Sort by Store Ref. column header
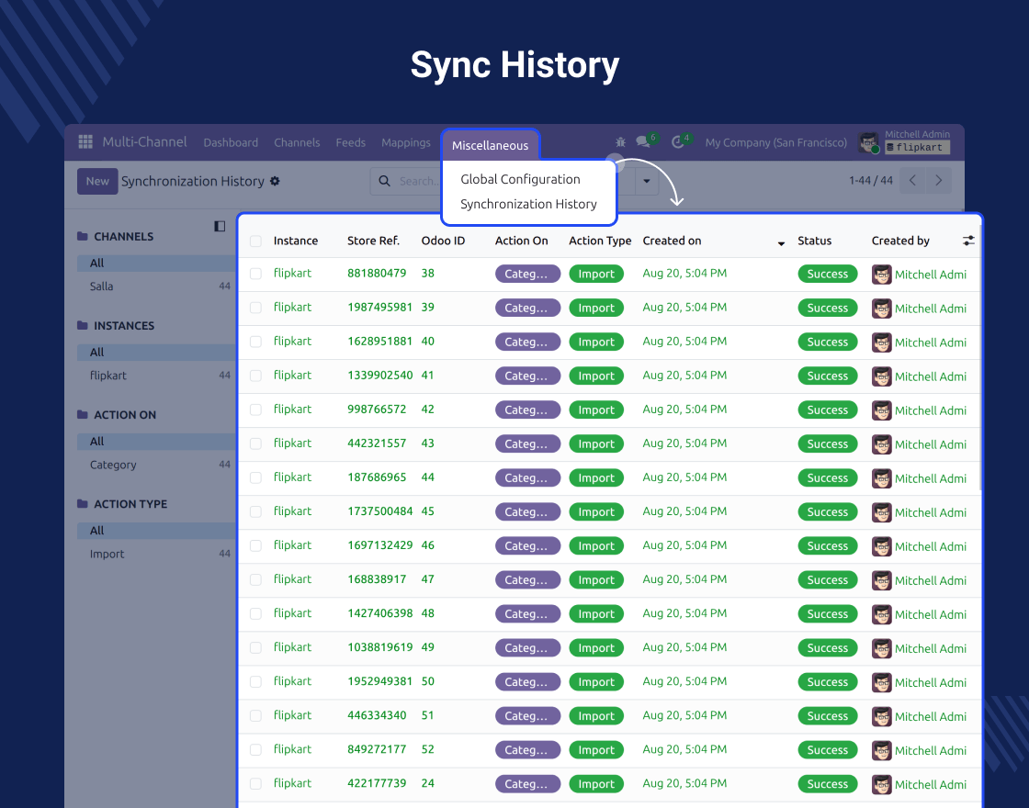 pos(373,241)
